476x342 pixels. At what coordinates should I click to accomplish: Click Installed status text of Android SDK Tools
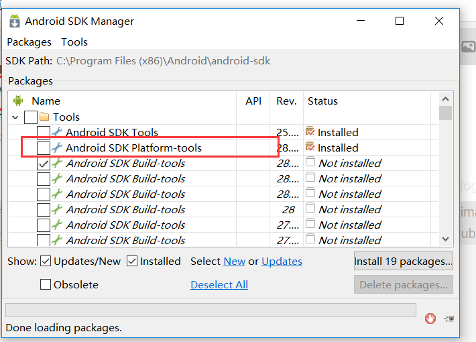click(x=338, y=132)
